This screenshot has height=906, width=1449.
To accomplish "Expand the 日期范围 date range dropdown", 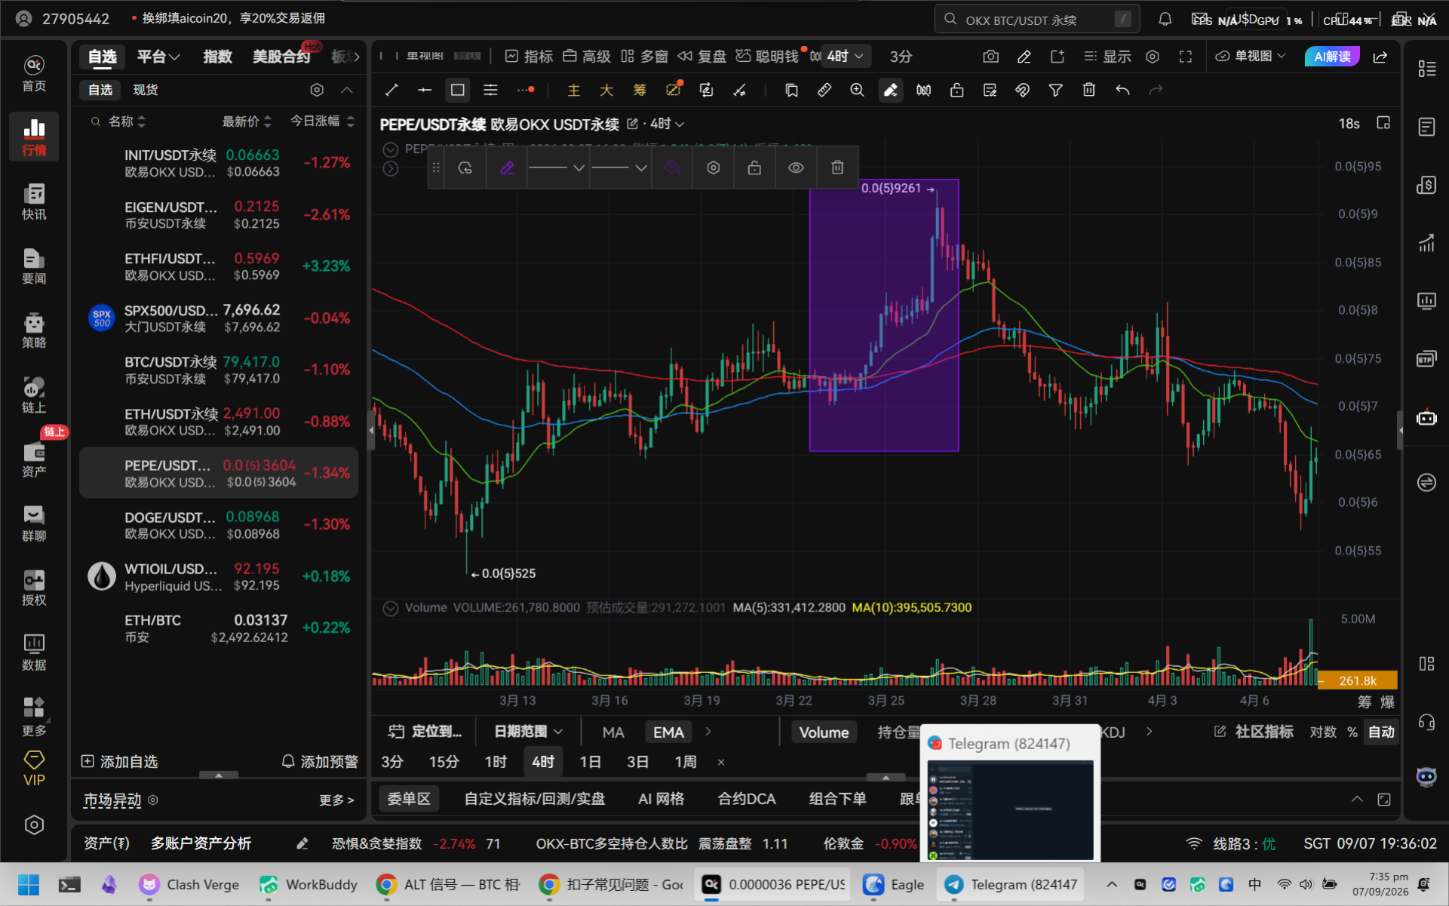I will 529,732.
